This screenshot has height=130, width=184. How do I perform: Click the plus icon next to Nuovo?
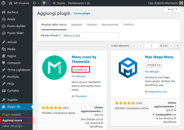pyautogui.click(x=54, y=3)
